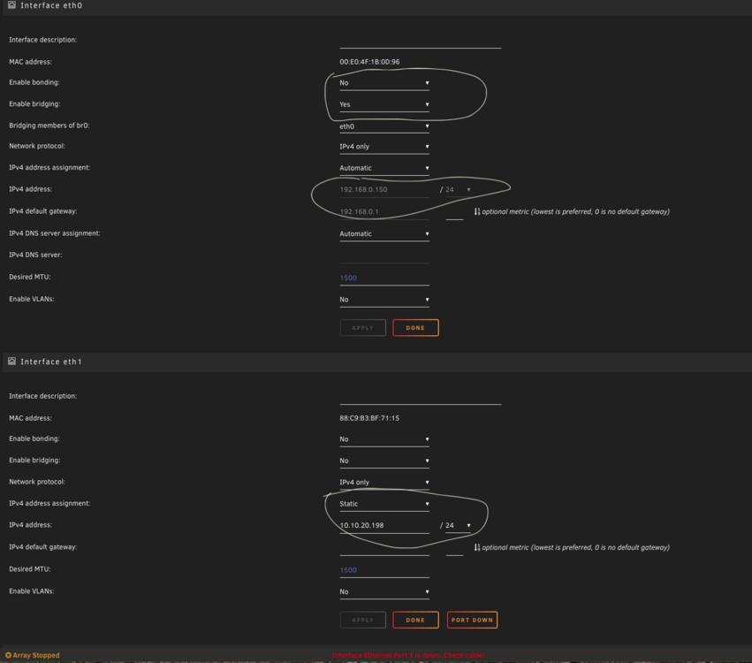Open eth1 Enable bonding dropdown
This screenshot has width=752, height=663.
click(384, 439)
